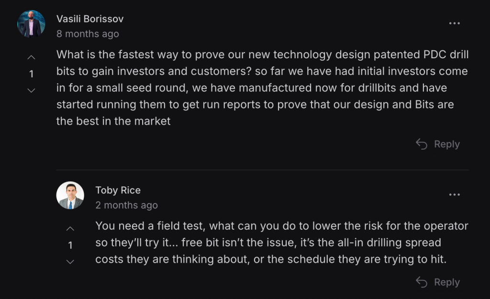Click the reply arrow icon under the question
Image resolution: width=490 pixels, height=299 pixels.
[422, 144]
